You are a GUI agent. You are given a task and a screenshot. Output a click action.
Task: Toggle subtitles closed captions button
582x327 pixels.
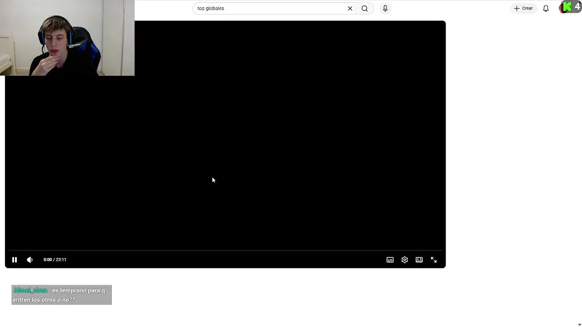pyautogui.click(x=390, y=260)
